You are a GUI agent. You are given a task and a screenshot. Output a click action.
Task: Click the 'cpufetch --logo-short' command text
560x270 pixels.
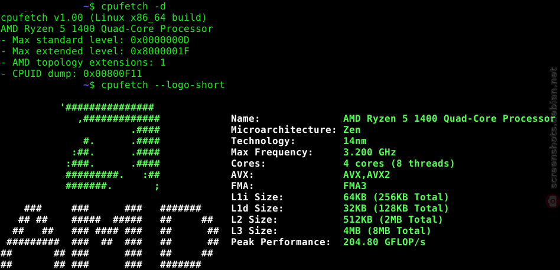[163, 85]
